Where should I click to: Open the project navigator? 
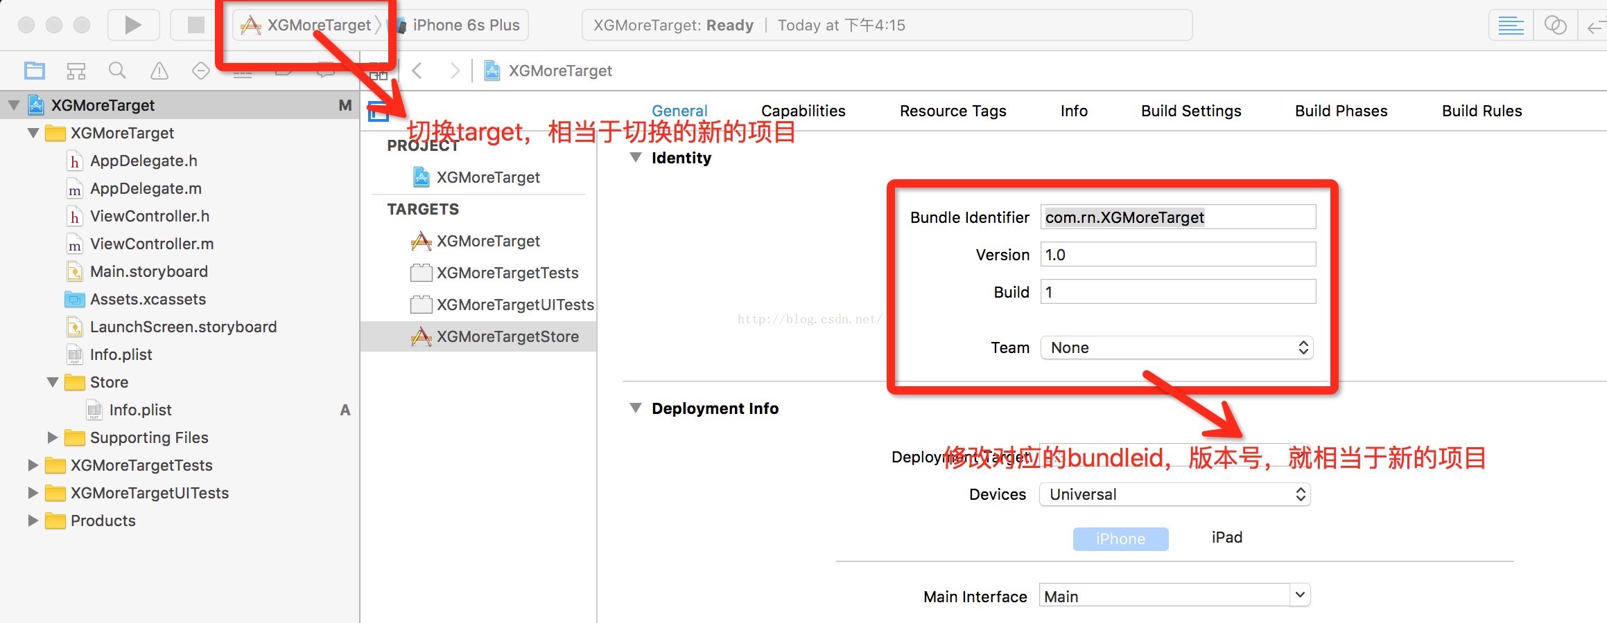35,71
